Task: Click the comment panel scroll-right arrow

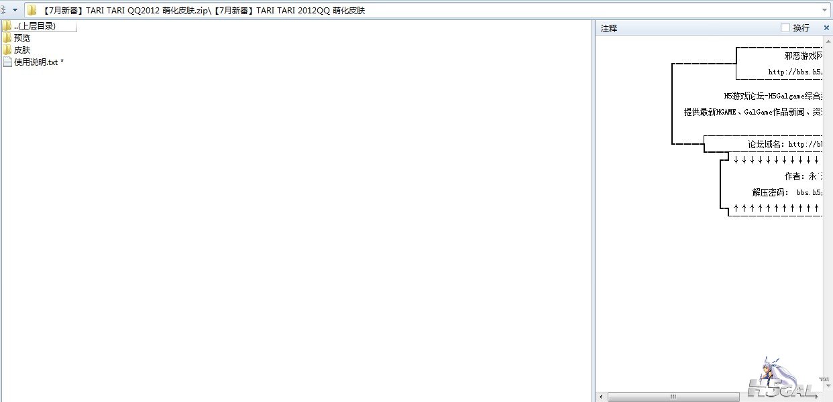Action: coord(816,396)
